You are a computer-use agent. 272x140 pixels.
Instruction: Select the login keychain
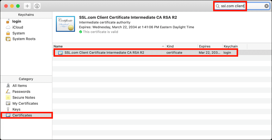click(x=17, y=21)
